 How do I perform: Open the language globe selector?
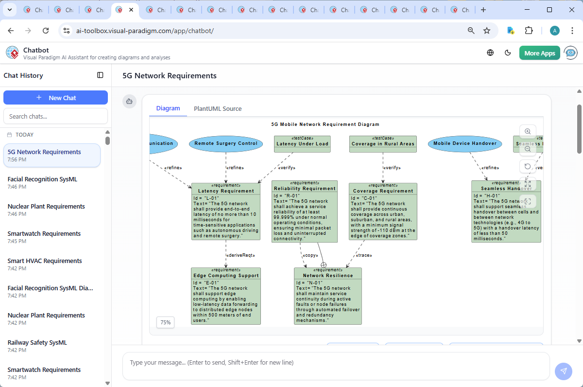click(489, 53)
